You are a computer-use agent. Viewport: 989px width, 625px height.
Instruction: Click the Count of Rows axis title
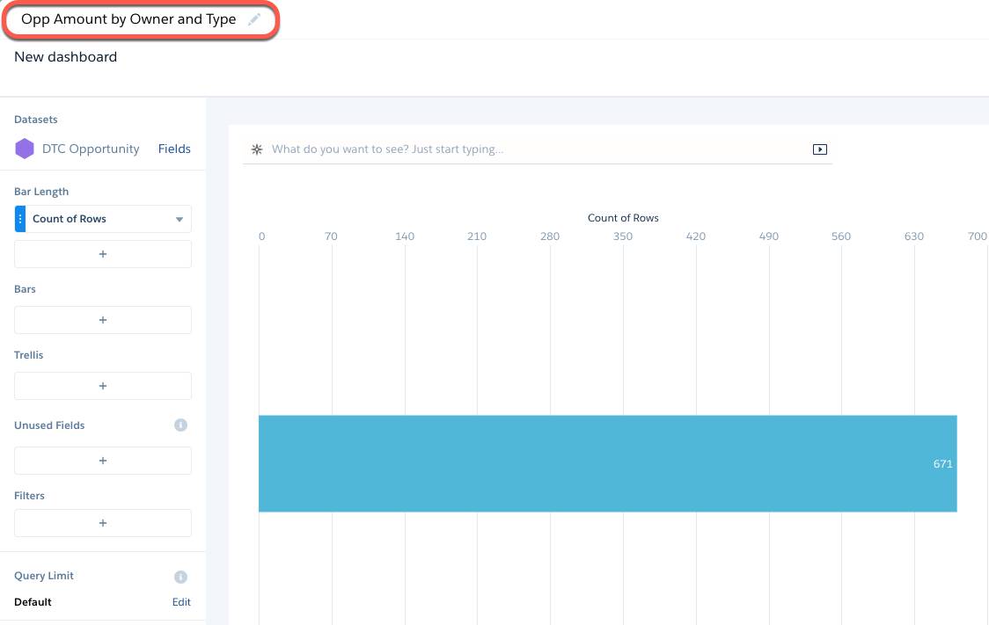point(623,217)
